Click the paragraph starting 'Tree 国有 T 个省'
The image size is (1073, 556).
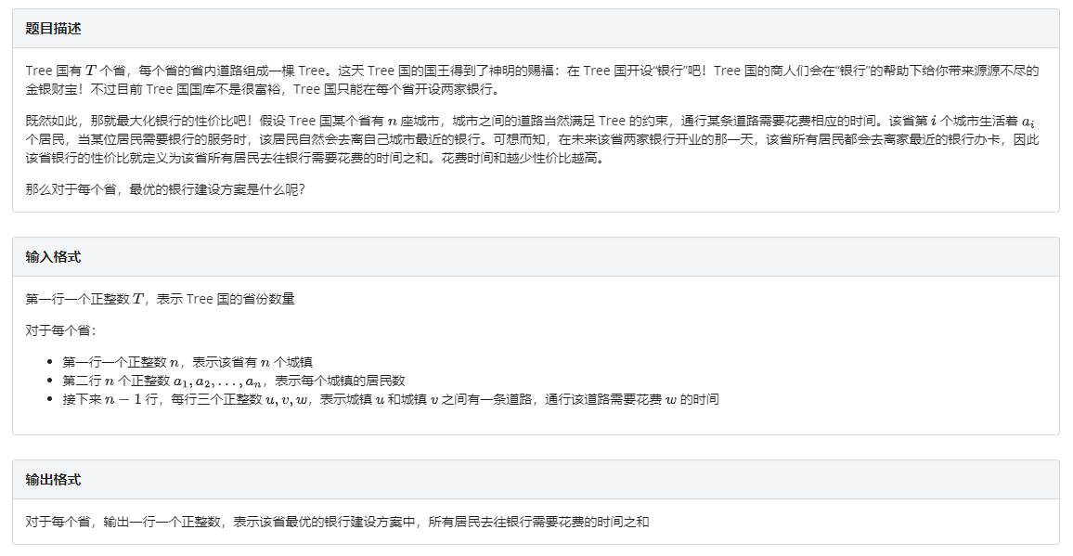tap(533, 80)
